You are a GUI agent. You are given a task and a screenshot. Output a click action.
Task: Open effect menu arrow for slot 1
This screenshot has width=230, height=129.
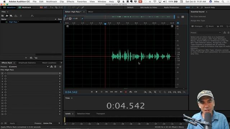click(x=60, y=73)
